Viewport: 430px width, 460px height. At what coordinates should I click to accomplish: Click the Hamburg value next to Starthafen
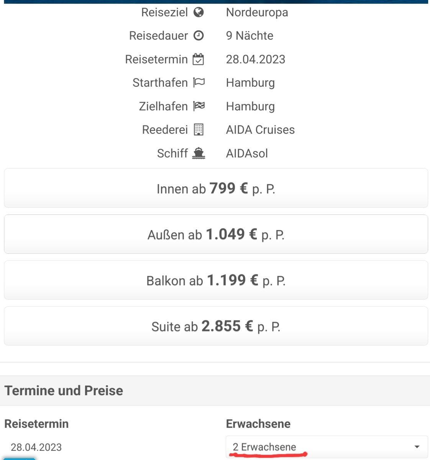pyautogui.click(x=250, y=83)
